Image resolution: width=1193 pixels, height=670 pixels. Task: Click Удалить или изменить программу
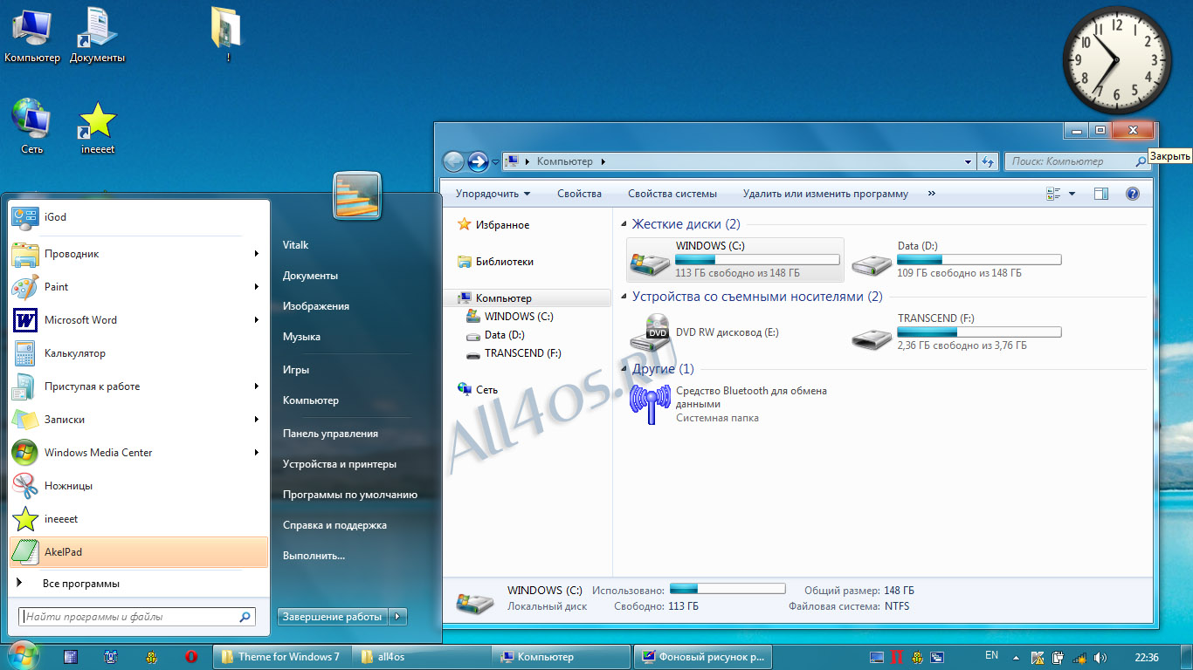(x=825, y=194)
